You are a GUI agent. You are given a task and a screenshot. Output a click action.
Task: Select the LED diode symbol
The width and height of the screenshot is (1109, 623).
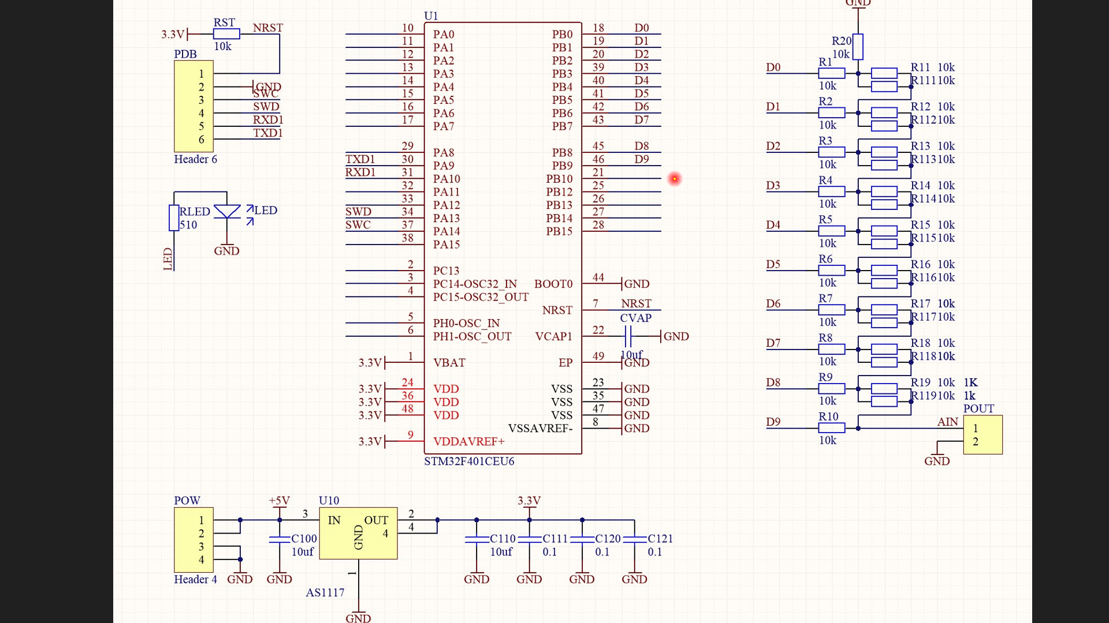tap(227, 212)
